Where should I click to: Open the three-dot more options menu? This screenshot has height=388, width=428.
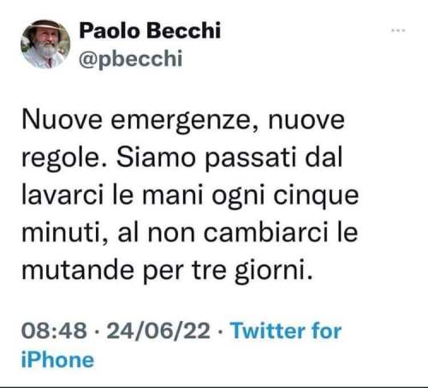point(398,30)
